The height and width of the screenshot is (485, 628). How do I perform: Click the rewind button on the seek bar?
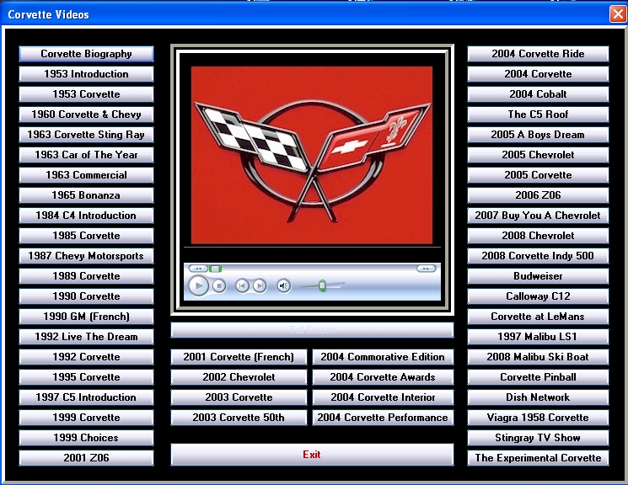click(198, 269)
